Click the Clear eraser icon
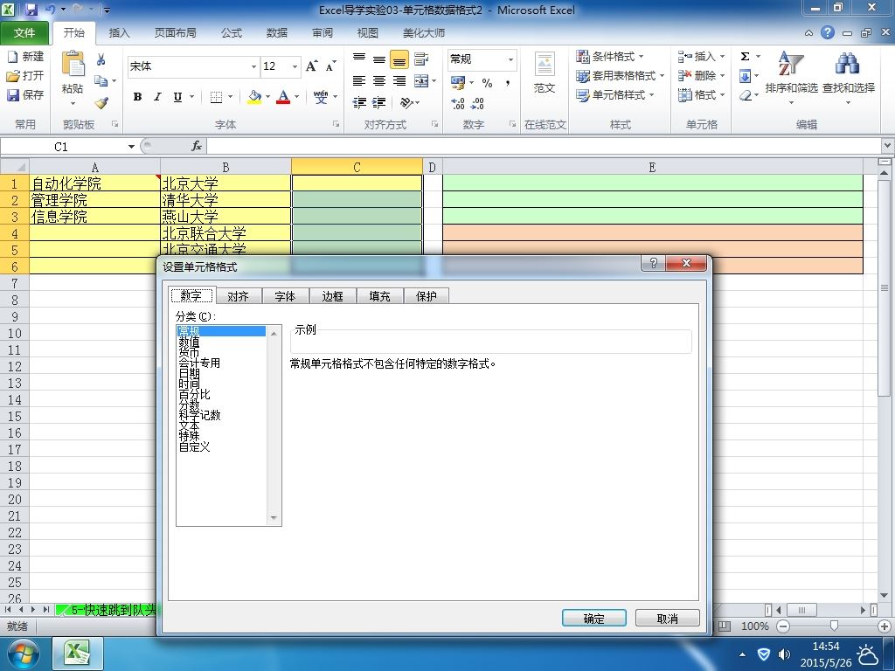This screenshot has height=671, width=895. (745, 95)
